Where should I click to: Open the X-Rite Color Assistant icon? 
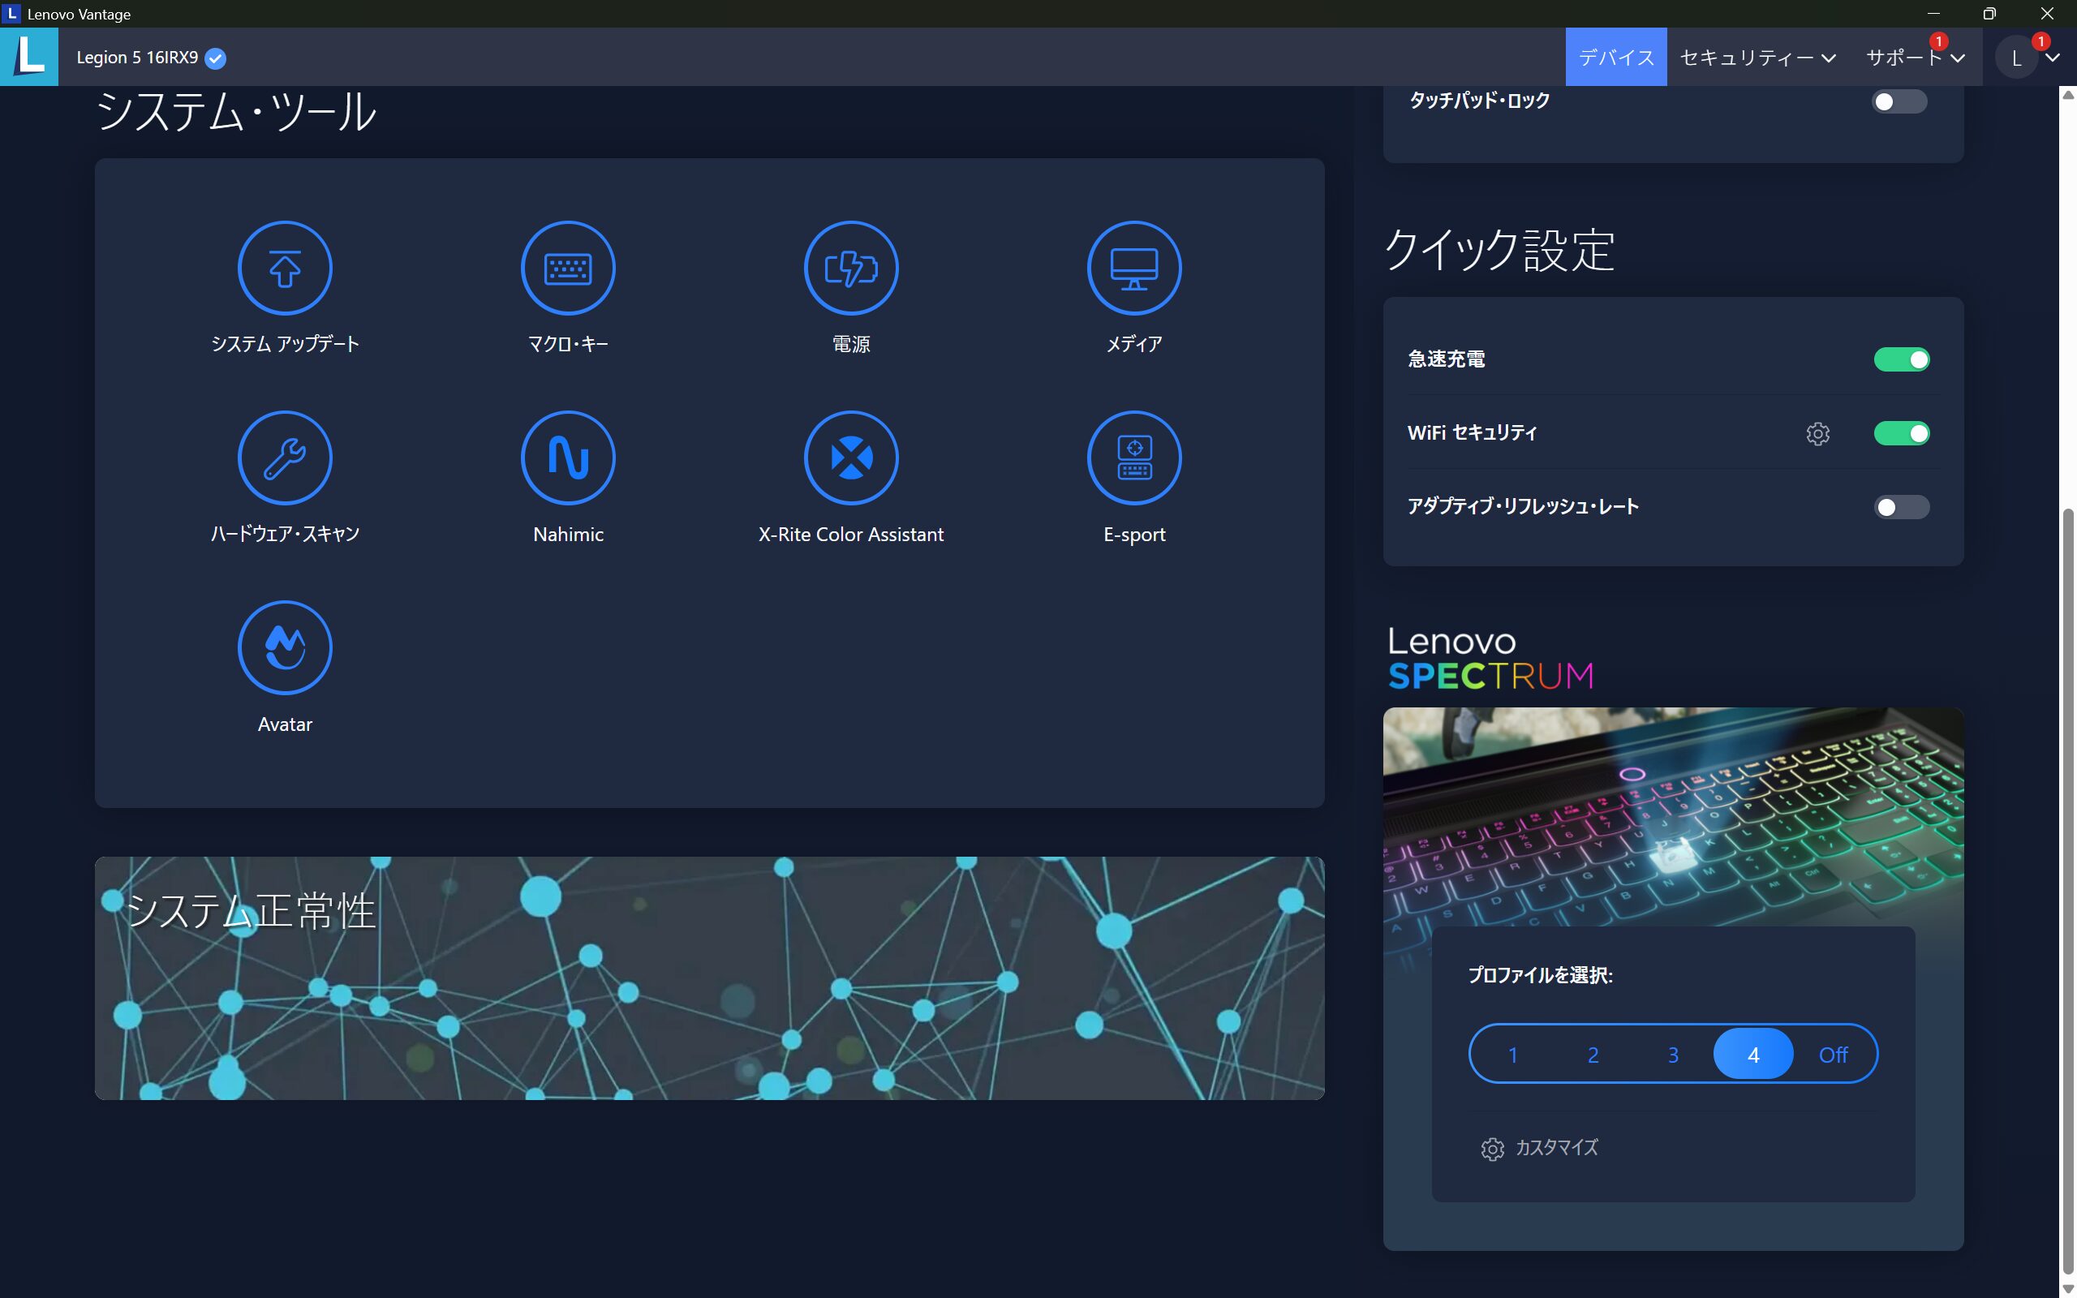coord(851,458)
